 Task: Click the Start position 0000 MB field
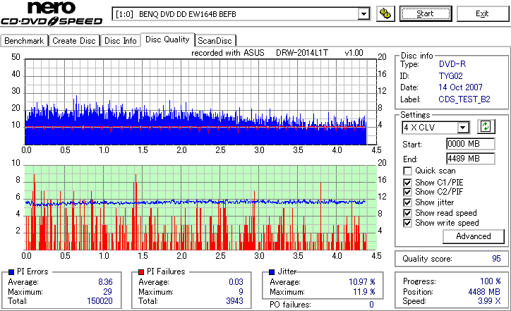pos(470,144)
